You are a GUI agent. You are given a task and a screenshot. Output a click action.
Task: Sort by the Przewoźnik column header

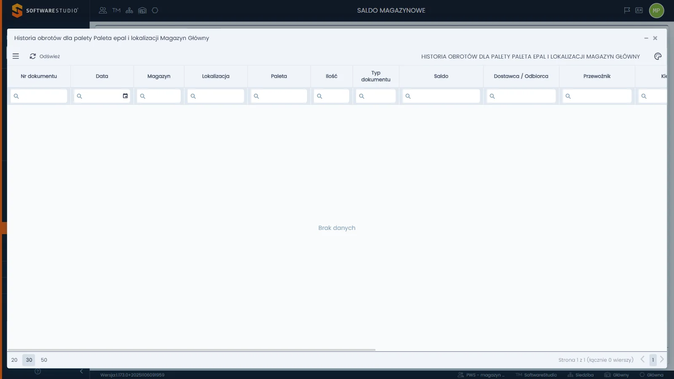(x=597, y=76)
